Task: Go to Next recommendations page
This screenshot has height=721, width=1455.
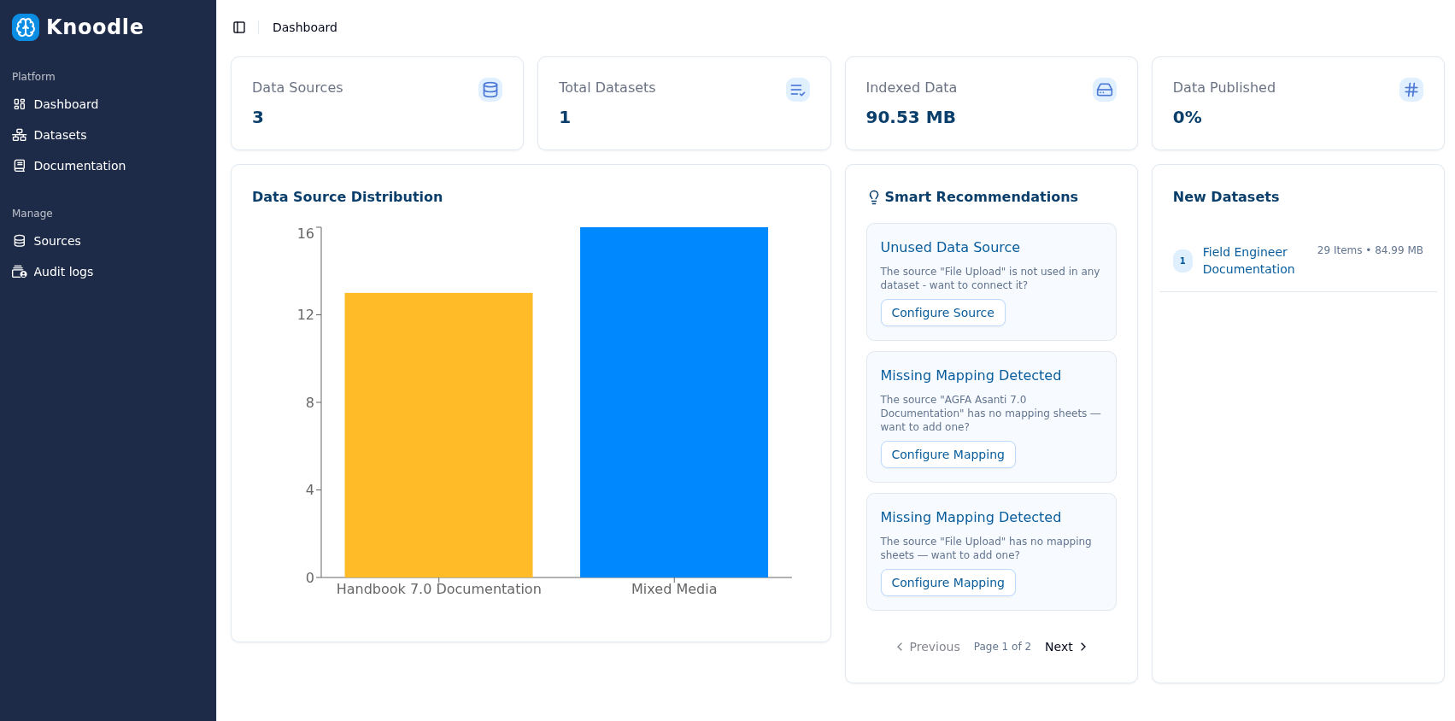Action: coord(1065,647)
